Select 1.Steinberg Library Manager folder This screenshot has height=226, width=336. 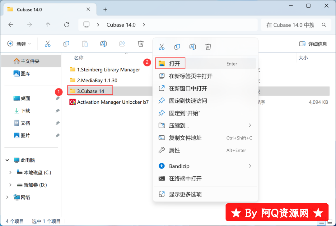click(105, 70)
